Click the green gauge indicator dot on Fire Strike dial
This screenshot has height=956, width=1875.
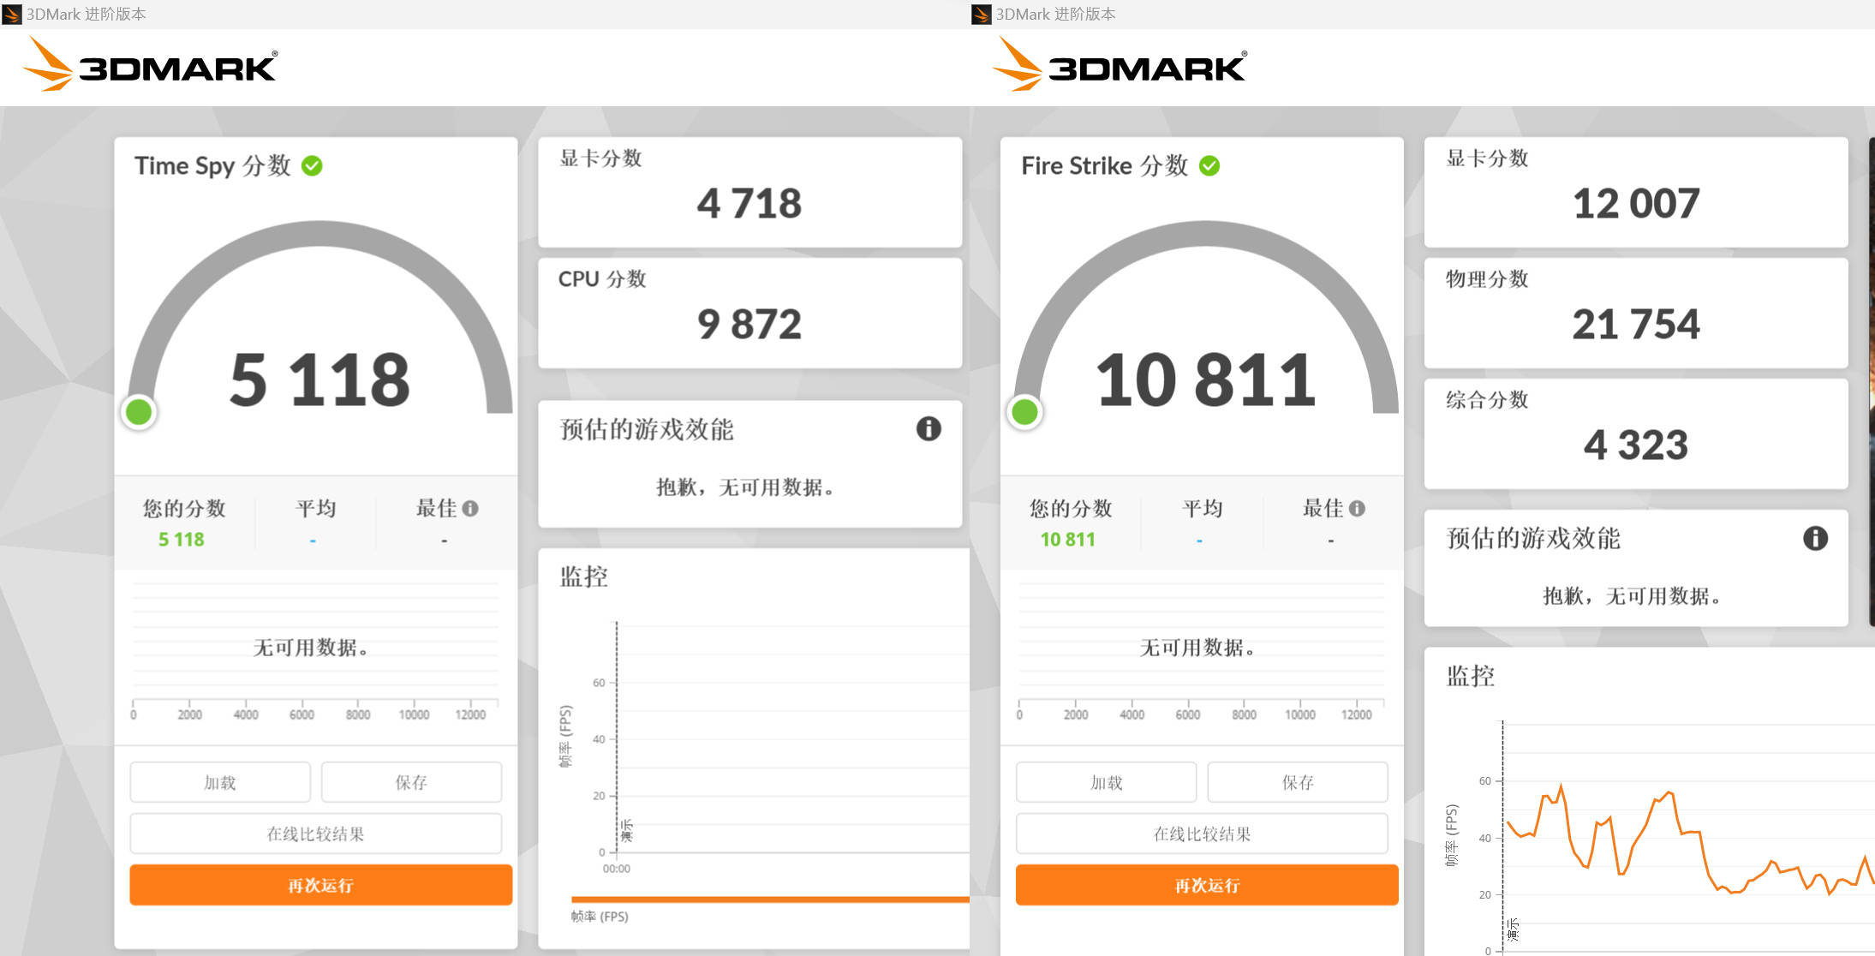coord(1024,412)
